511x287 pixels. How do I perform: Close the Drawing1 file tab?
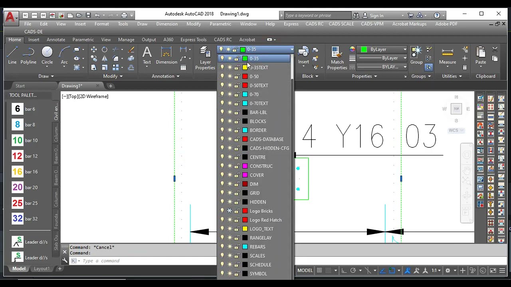click(97, 86)
